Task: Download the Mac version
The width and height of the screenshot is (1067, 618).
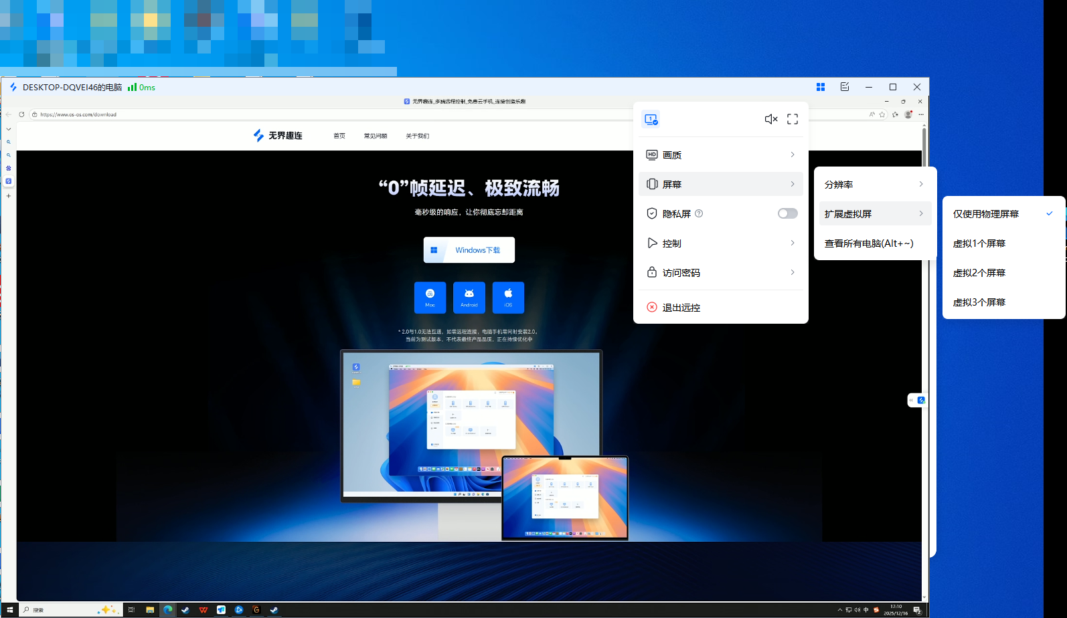Action: pos(430,298)
